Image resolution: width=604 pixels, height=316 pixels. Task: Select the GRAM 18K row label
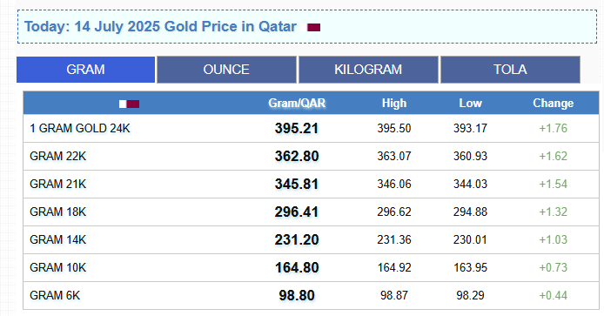pyautogui.click(x=57, y=212)
